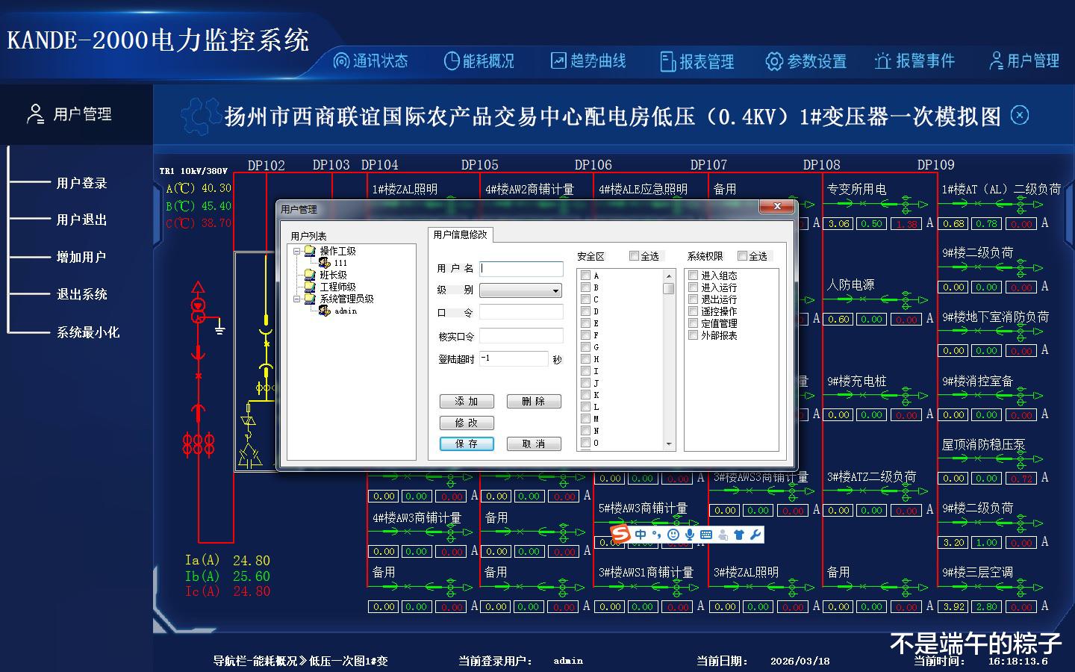This screenshot has width=1075, height=672.
Task: Select 增加用户 in left sidebar
Action: point(81,257)
